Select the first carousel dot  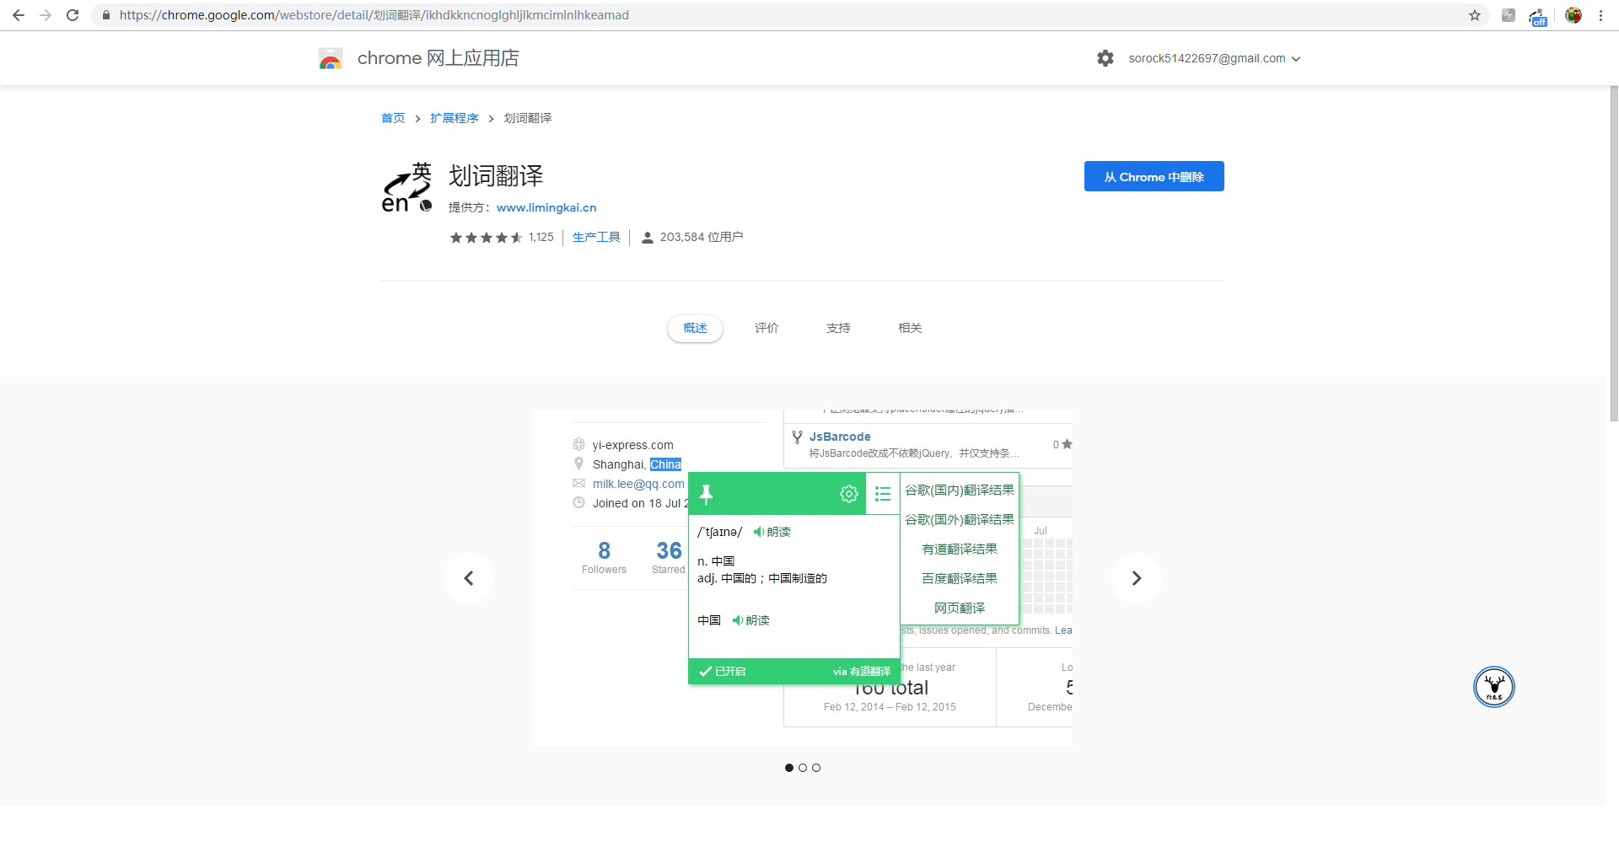click(789, 768)
